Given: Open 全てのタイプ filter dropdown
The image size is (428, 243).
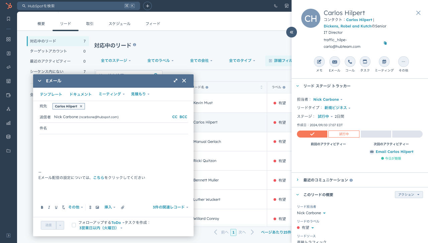Looking at the screenshot, I should 242,61.
